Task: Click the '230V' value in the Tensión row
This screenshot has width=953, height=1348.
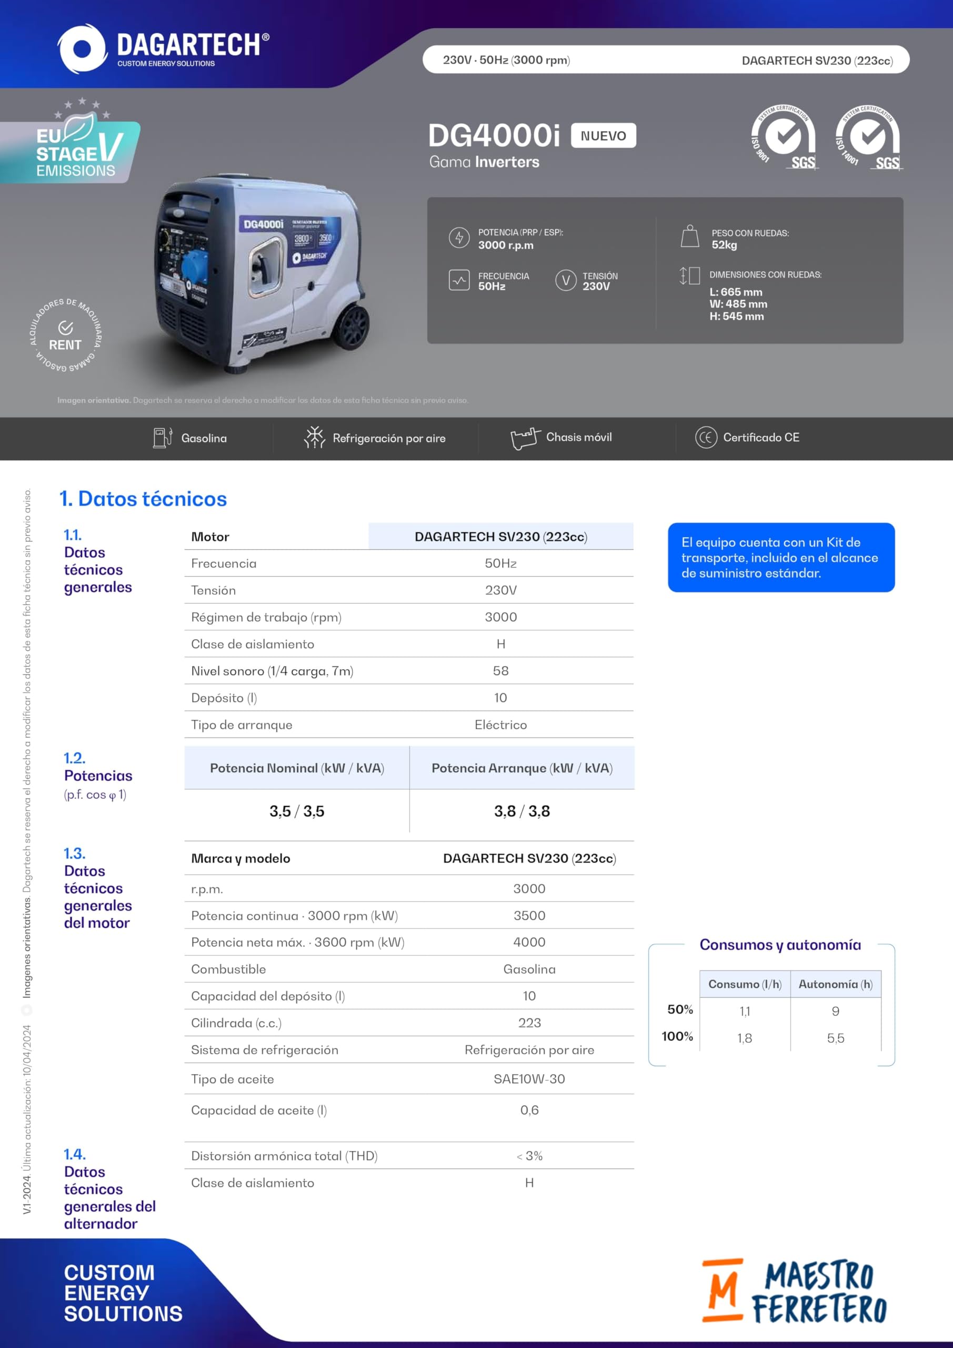Action: (x=500, y=591)
